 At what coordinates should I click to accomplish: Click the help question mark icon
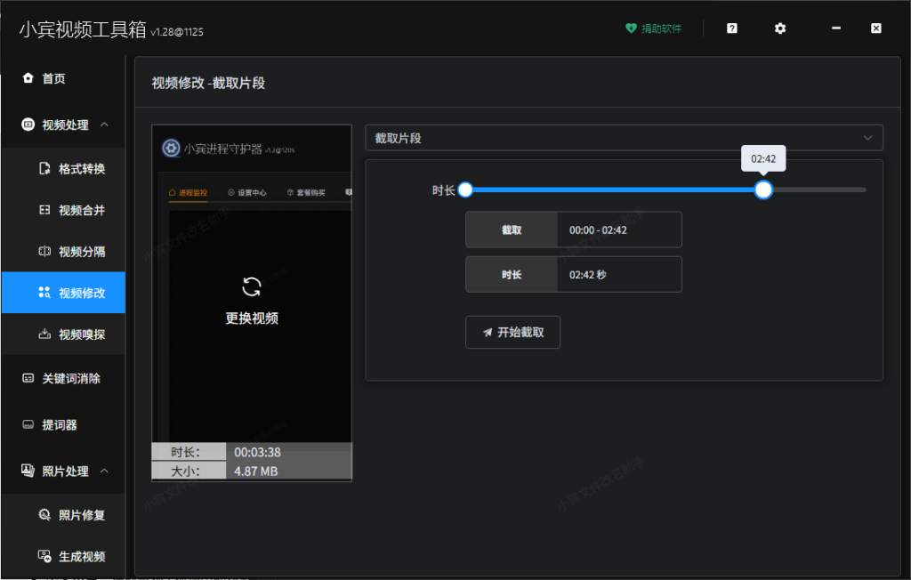pyautogui.click(x=730, y=28)
